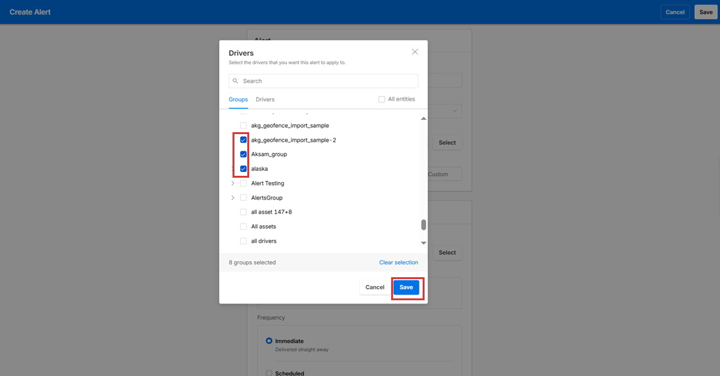This screenshot has height=376, width=720.
Task: Open the Groups tab
Action: 238,99
